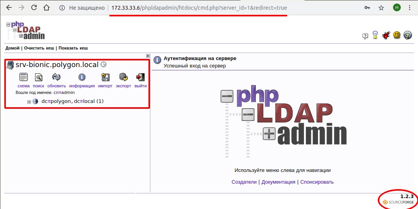The height and width of the screenshot is (209, 418).
Task: Click the small plus icon above the tree panel
Action: pos(148,56)
